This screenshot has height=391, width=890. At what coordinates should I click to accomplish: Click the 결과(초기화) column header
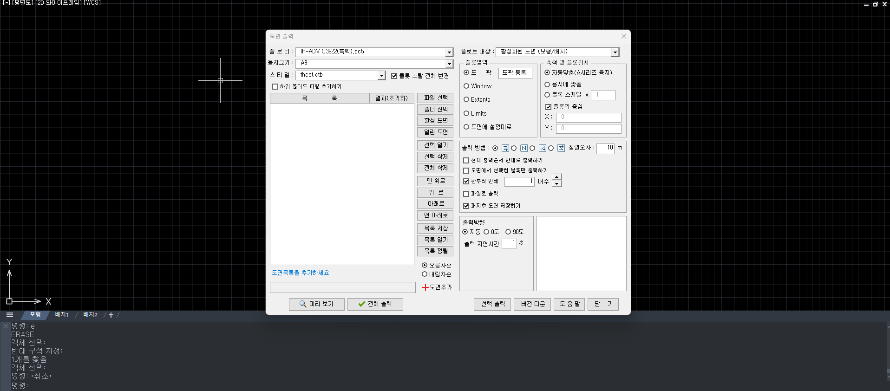(392, 98)
